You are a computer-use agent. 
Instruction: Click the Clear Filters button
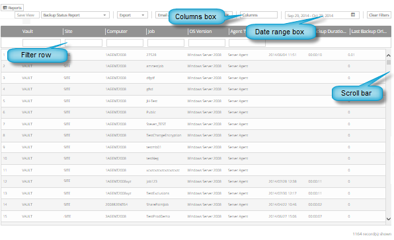[x=379, y=15]
